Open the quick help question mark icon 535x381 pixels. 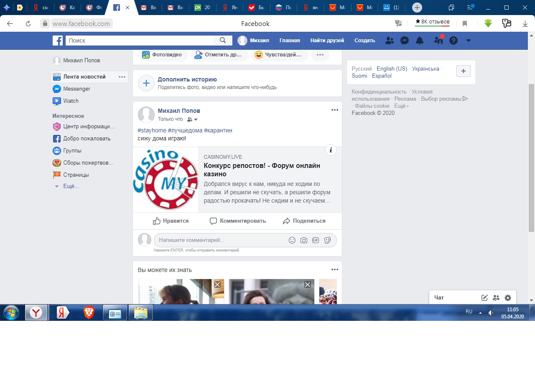453,41
